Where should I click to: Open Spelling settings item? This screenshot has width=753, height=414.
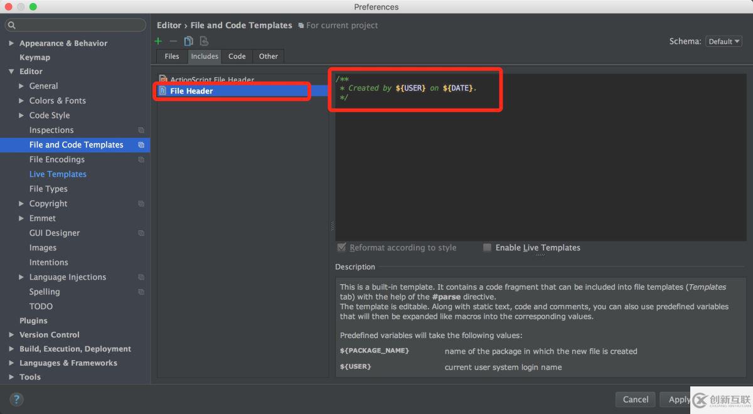tap(45, 292)
